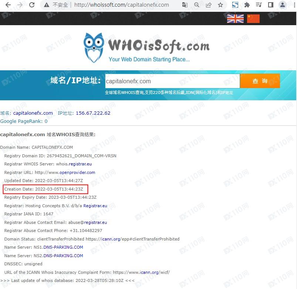This screenshot has height=289, width=297.
Task: Go back to the previous page
Action: (8, 5)
